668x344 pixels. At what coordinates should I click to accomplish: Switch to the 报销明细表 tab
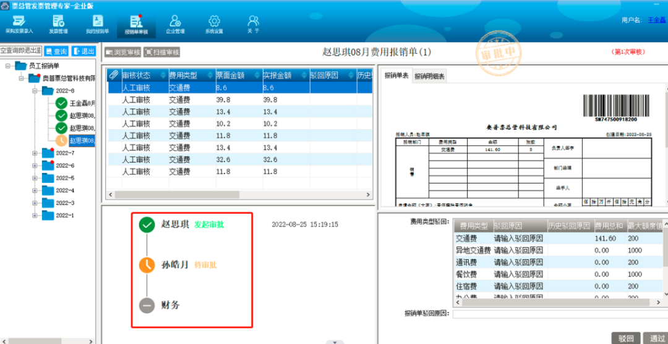pyautogui.click(x=429, y=76)
